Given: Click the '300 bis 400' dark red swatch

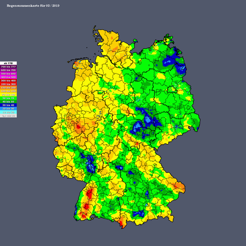Looking at the screenshot, I should coord(8,81).
